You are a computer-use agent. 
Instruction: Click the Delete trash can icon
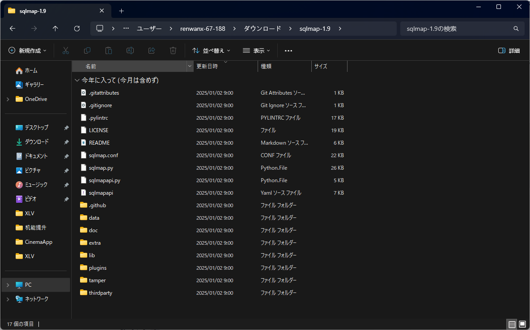(173, 51)
